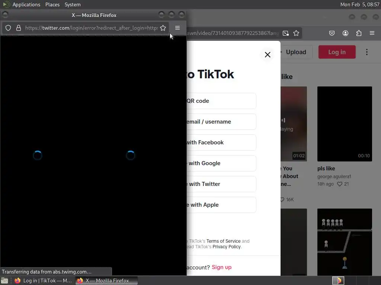Open Firefox account icon in TikTok window
This screenshot has width=381, height=285.
tap(345, 33)
